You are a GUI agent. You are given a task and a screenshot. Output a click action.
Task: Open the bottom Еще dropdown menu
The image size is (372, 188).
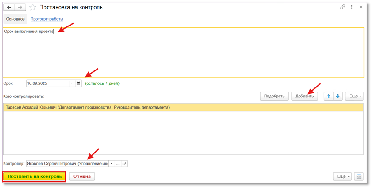[342, 176]
